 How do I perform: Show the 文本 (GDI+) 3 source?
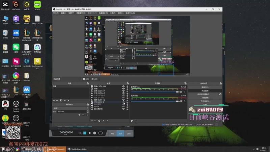click(124, 95)
